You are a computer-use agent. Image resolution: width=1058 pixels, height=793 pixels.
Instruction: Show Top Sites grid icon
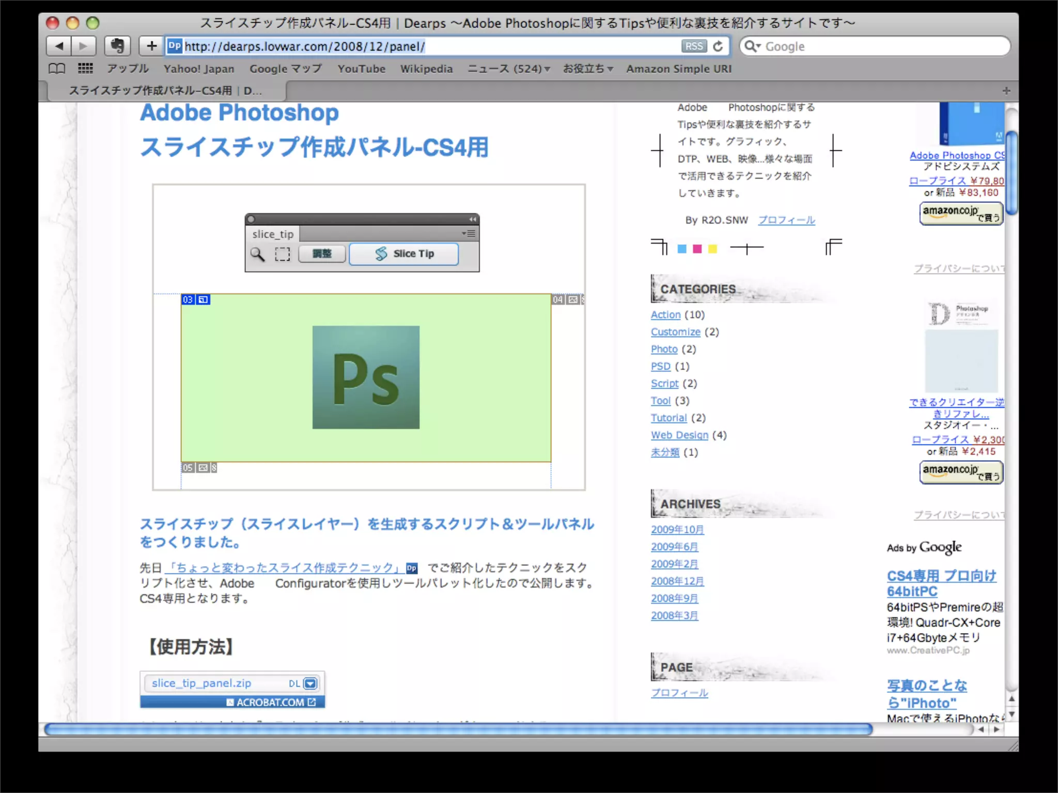85,69
